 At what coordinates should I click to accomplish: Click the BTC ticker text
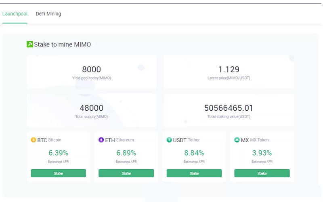coord(42,140)
